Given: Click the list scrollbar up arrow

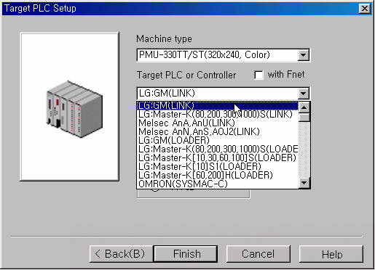Looking at the screenshot, I should pyautogui.click(x=304, y=107).
